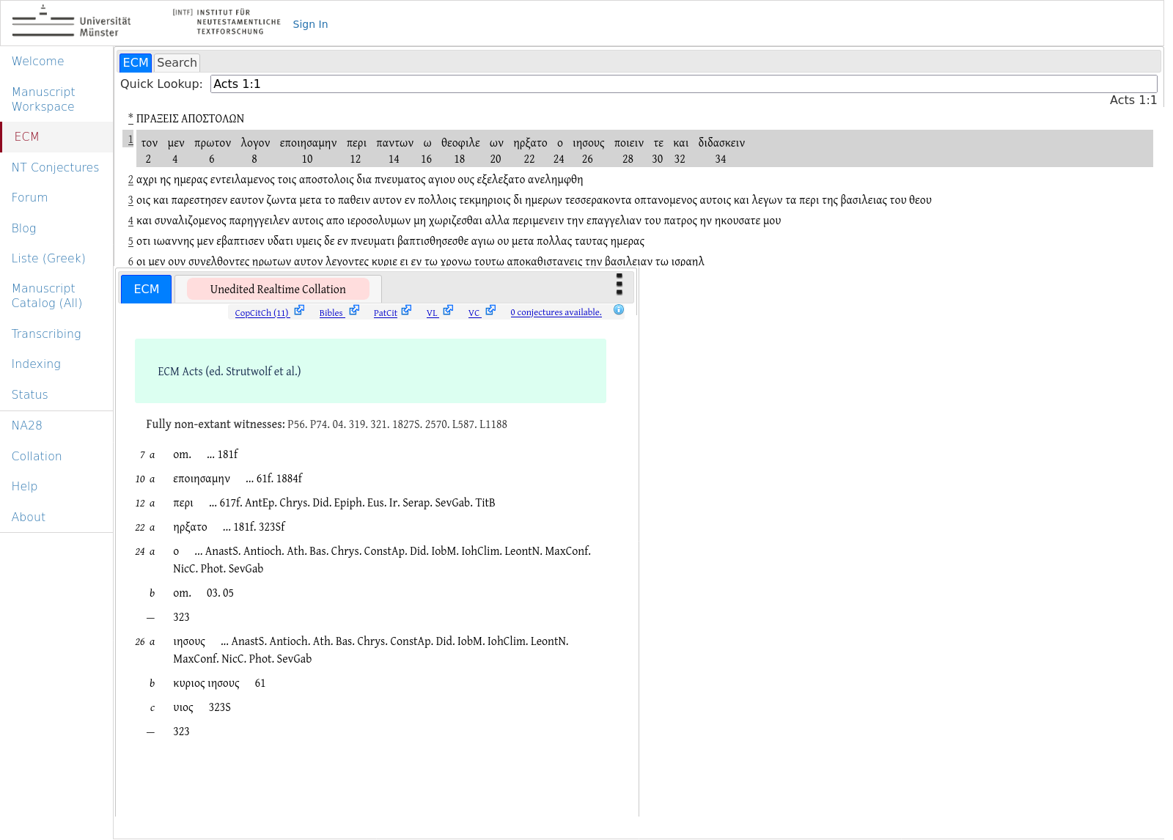The width and height of the screenshot is (1173, 840).
Task: Switch to the Search tab
Action: coord(177,63)
